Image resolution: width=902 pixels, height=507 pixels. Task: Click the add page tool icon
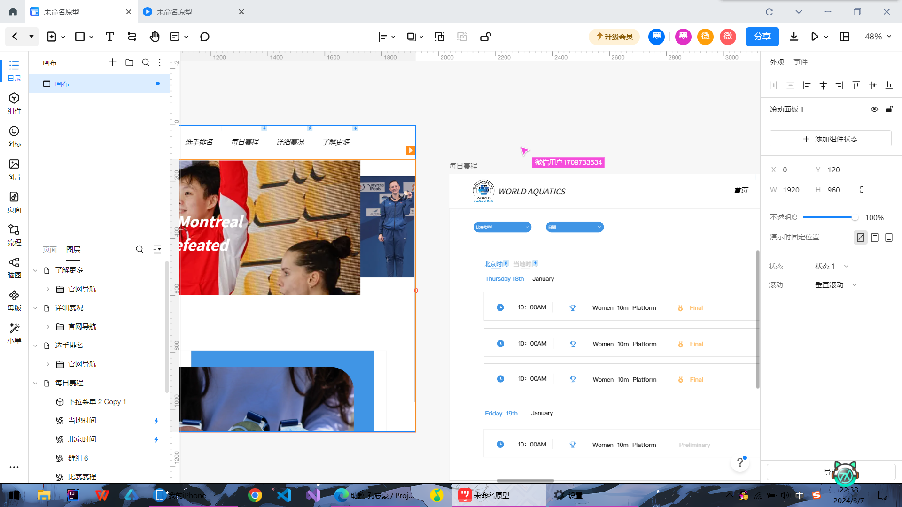[52, 37]
